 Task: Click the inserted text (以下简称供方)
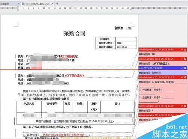tap(69, 56)
